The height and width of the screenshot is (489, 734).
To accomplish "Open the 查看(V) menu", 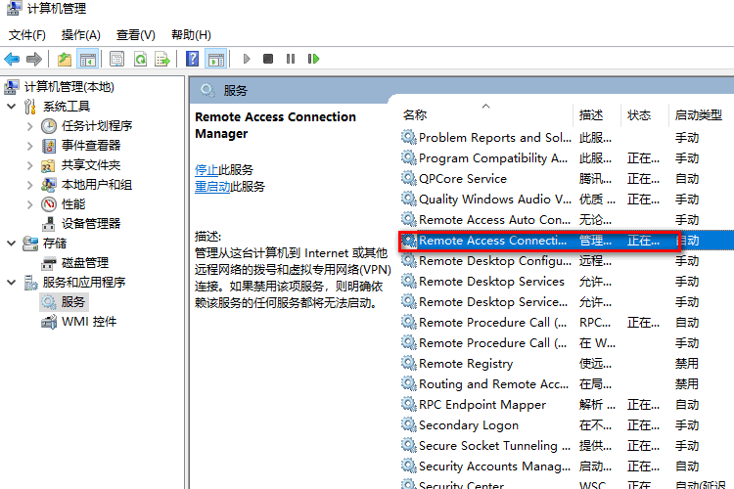I will pyautogui.click(x=136, y=35).
